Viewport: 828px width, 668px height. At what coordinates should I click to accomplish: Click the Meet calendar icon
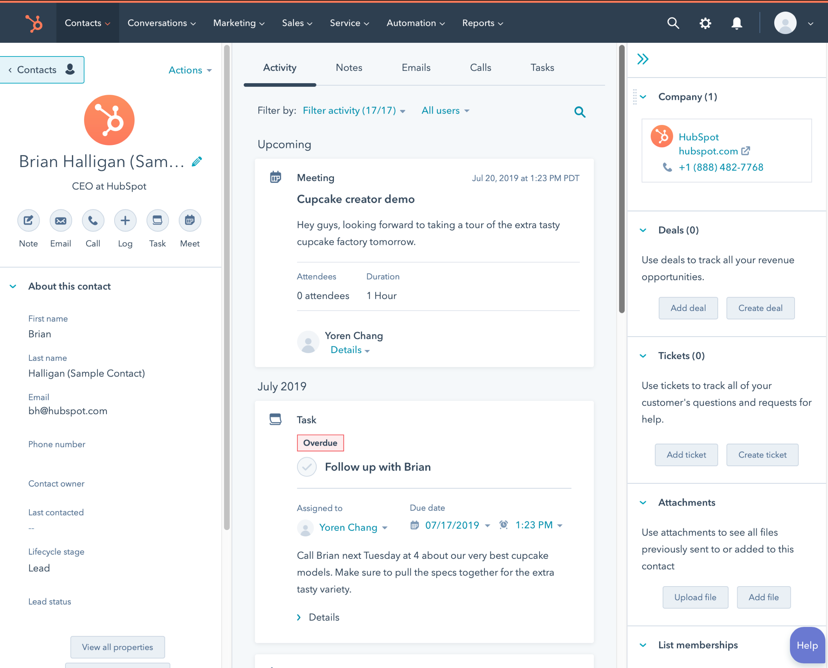tap(190, 220)
